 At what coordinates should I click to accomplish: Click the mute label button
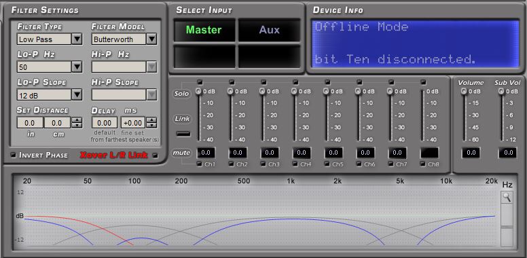(181, 153)
